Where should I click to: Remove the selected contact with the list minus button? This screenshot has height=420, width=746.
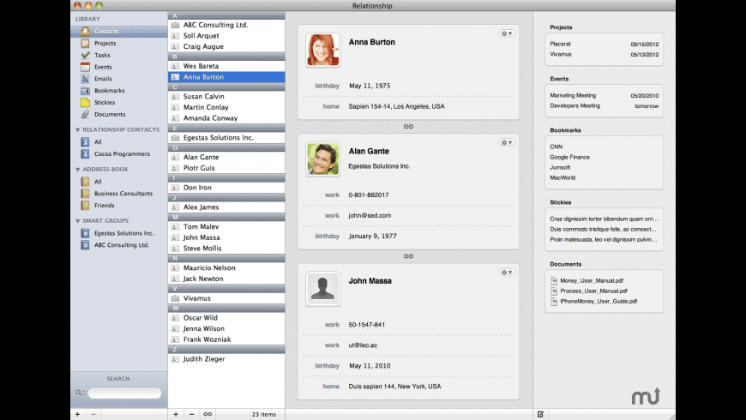[191, 414]
